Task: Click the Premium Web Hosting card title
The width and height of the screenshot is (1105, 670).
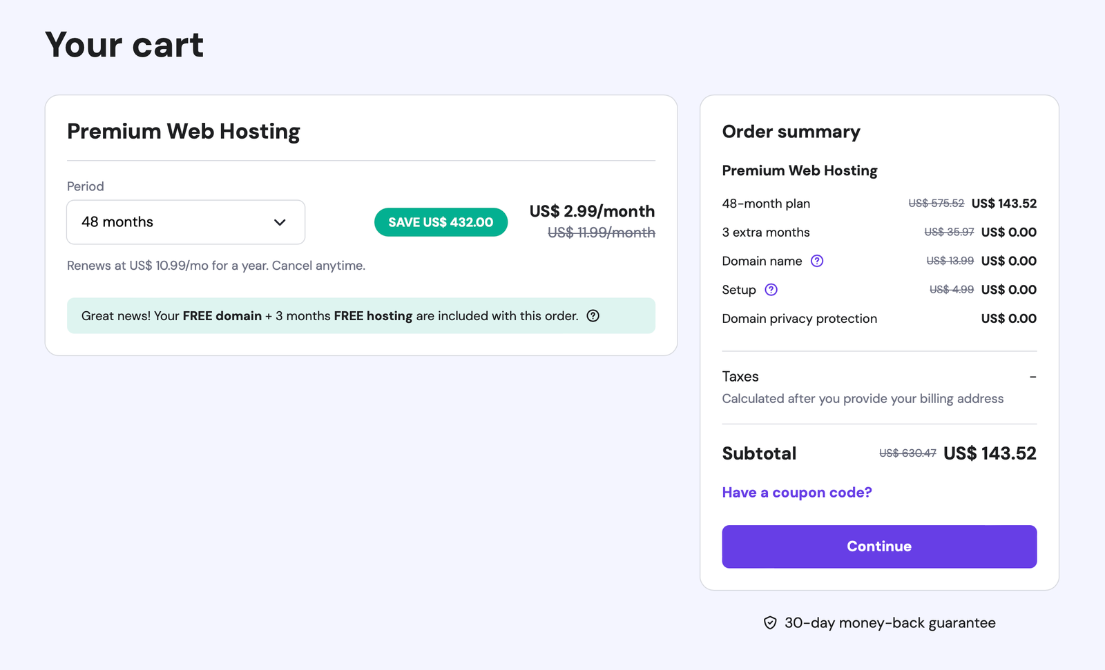Action: 183,131
